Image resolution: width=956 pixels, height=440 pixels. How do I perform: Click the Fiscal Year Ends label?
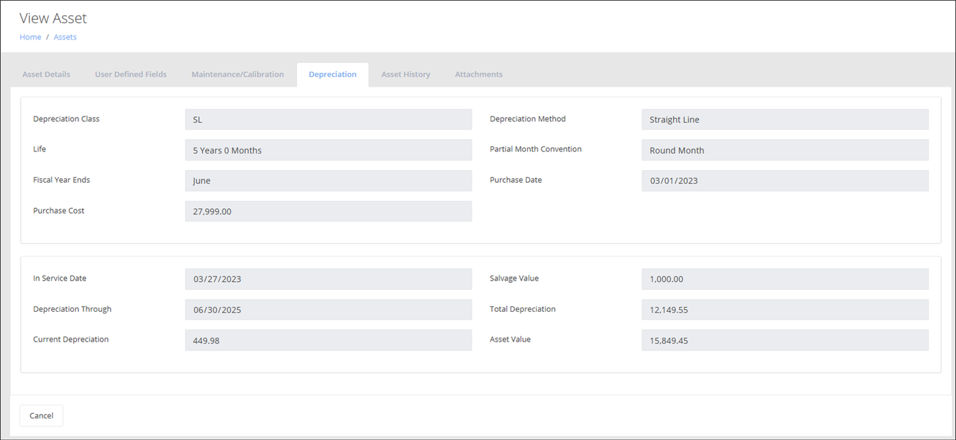(61, 180)
